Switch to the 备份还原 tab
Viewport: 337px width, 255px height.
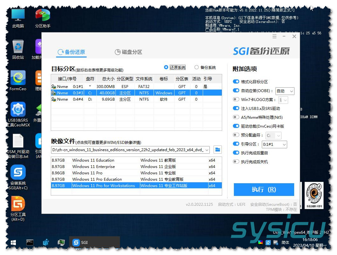point(71,52)
